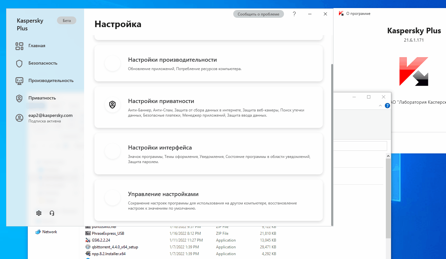Viewport: 446px width, 259px height.
Task: Click the GSI6.2.2.24 application icon
Action: 88,240
